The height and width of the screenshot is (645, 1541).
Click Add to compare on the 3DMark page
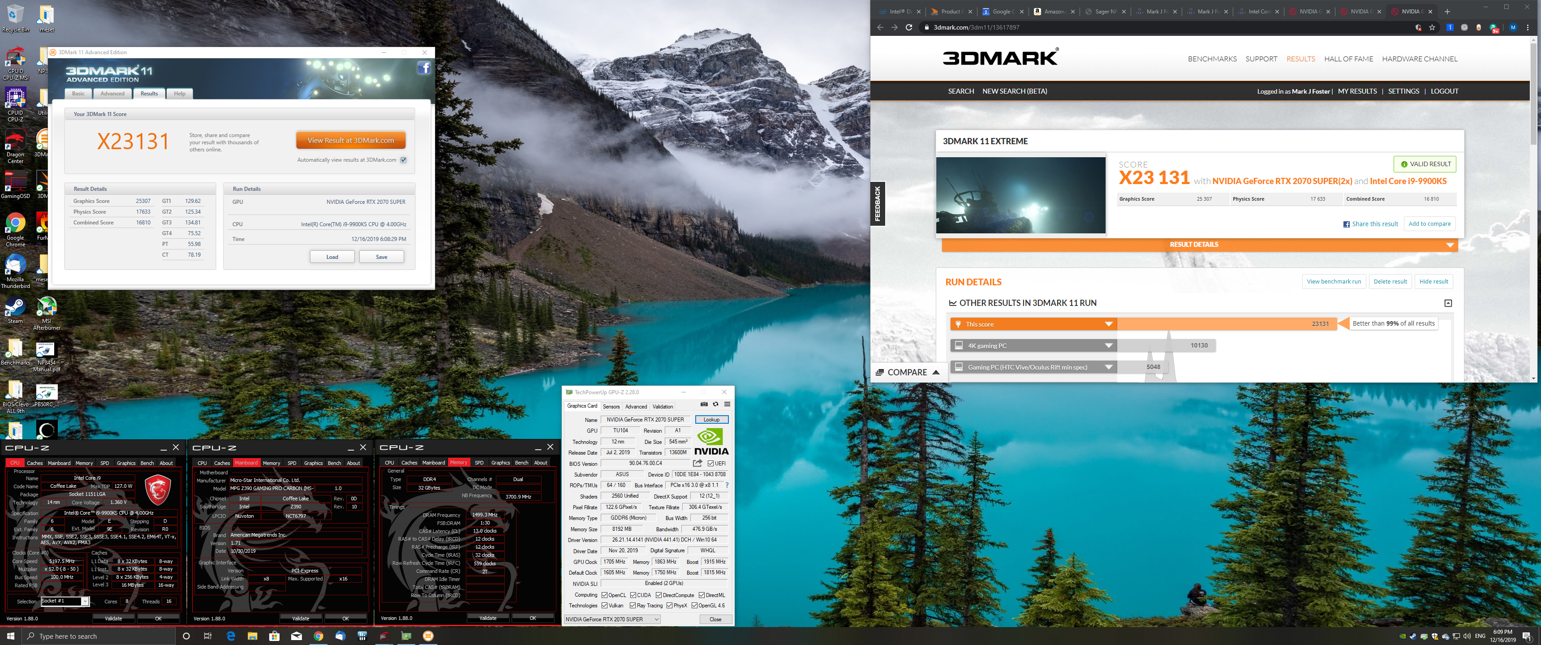point(1429,224)
